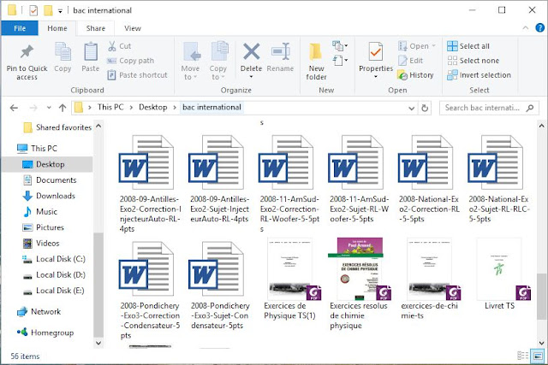Open Local Disk (C:) in sidebar
548x365 pixels.
coord(54,259)
